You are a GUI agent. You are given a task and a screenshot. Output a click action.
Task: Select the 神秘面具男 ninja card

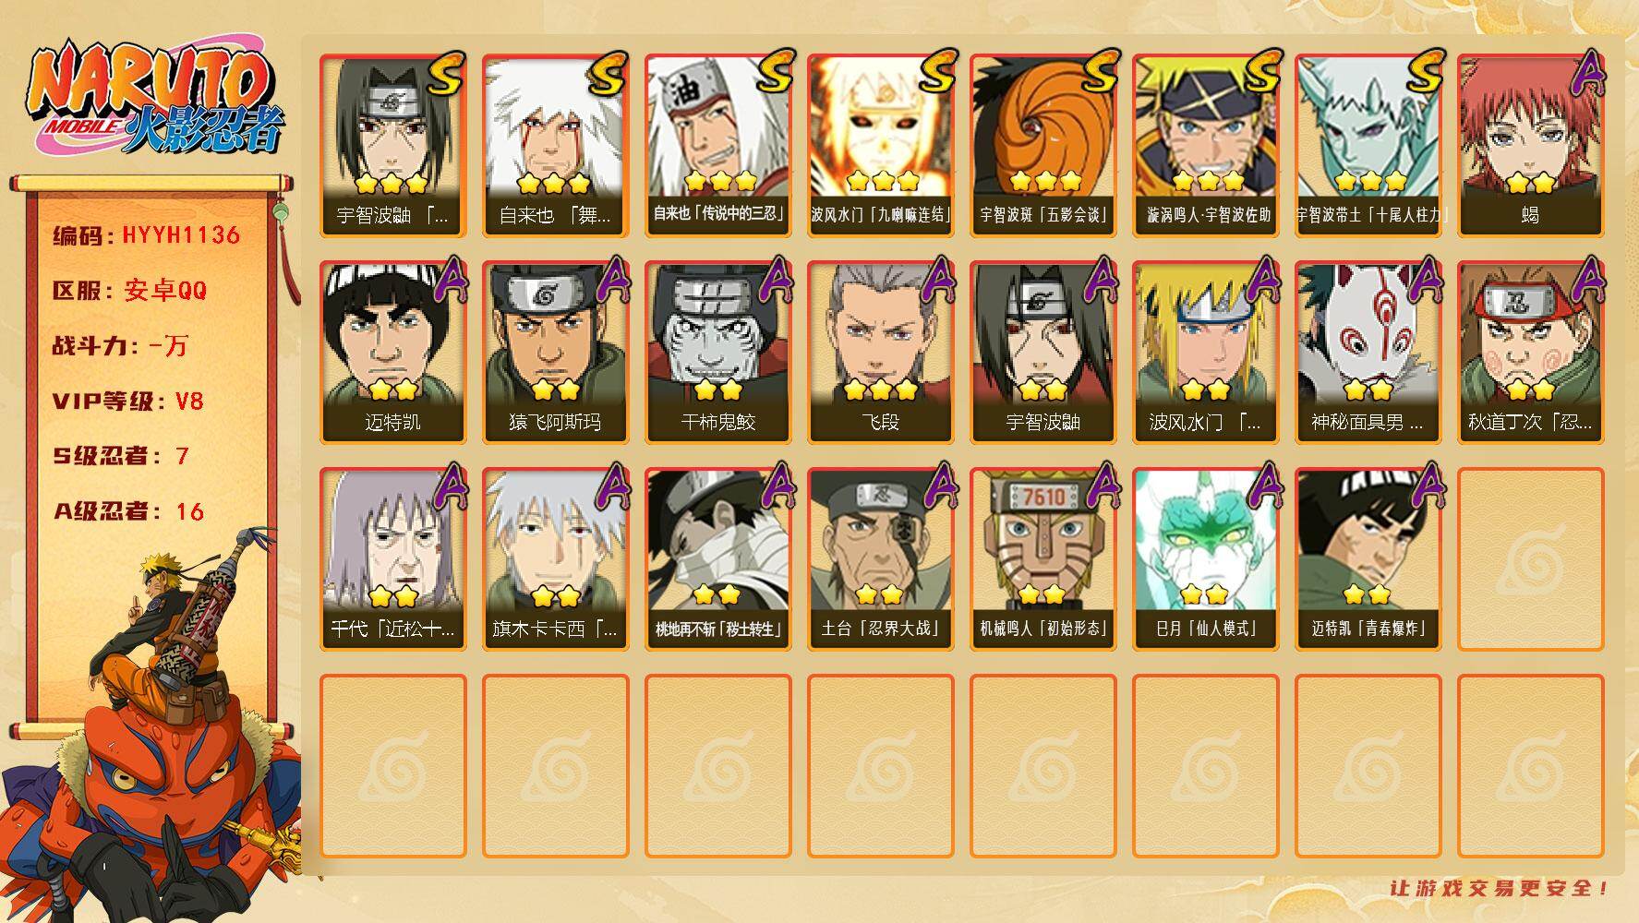[1368, 353]
